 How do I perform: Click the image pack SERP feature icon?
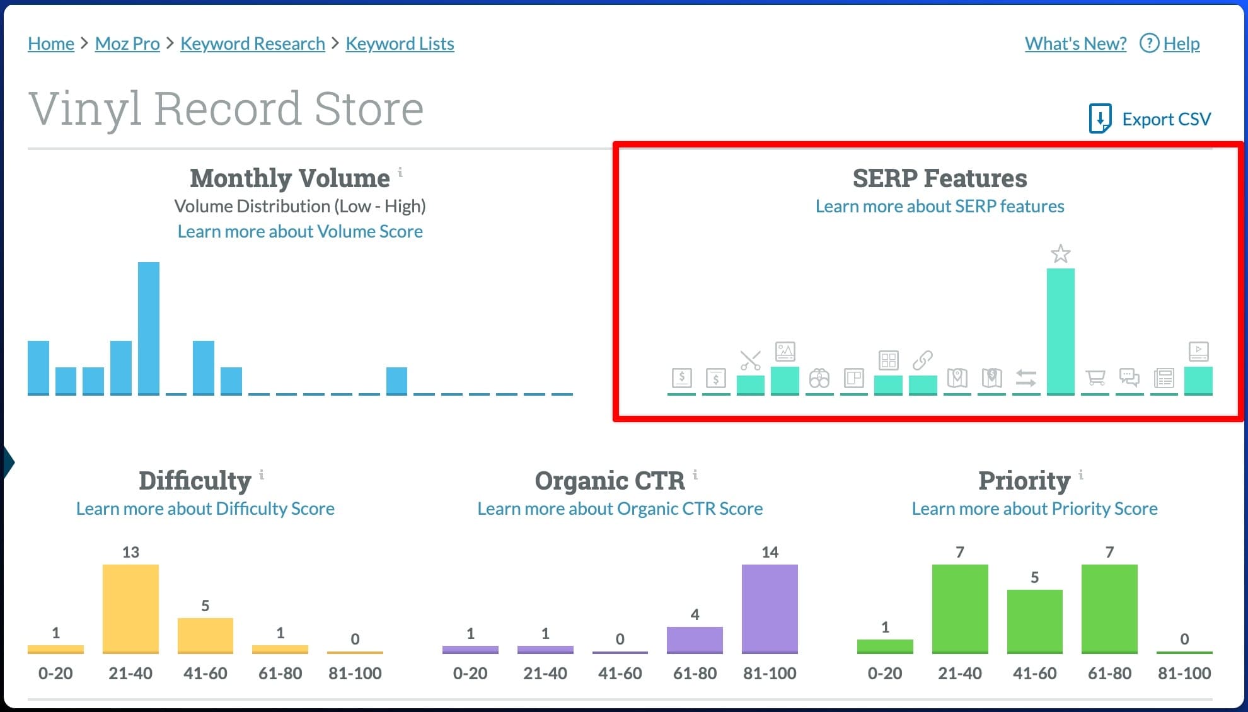point(785,352)
